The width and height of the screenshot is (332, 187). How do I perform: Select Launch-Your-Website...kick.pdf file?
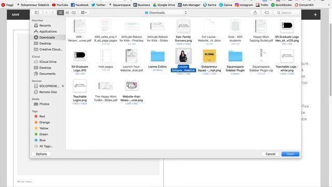[x=131, y=60]
